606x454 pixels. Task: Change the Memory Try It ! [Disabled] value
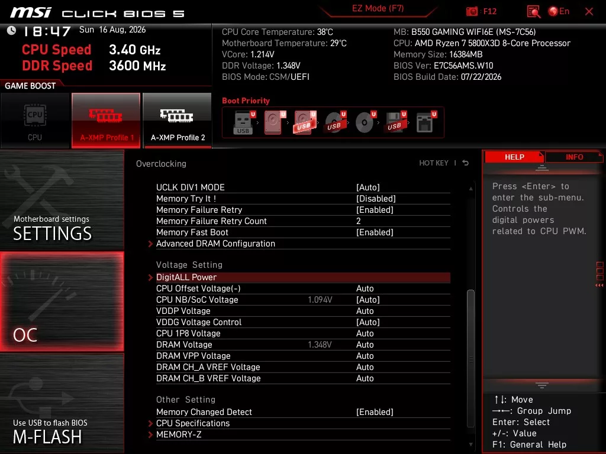(376, 199)
